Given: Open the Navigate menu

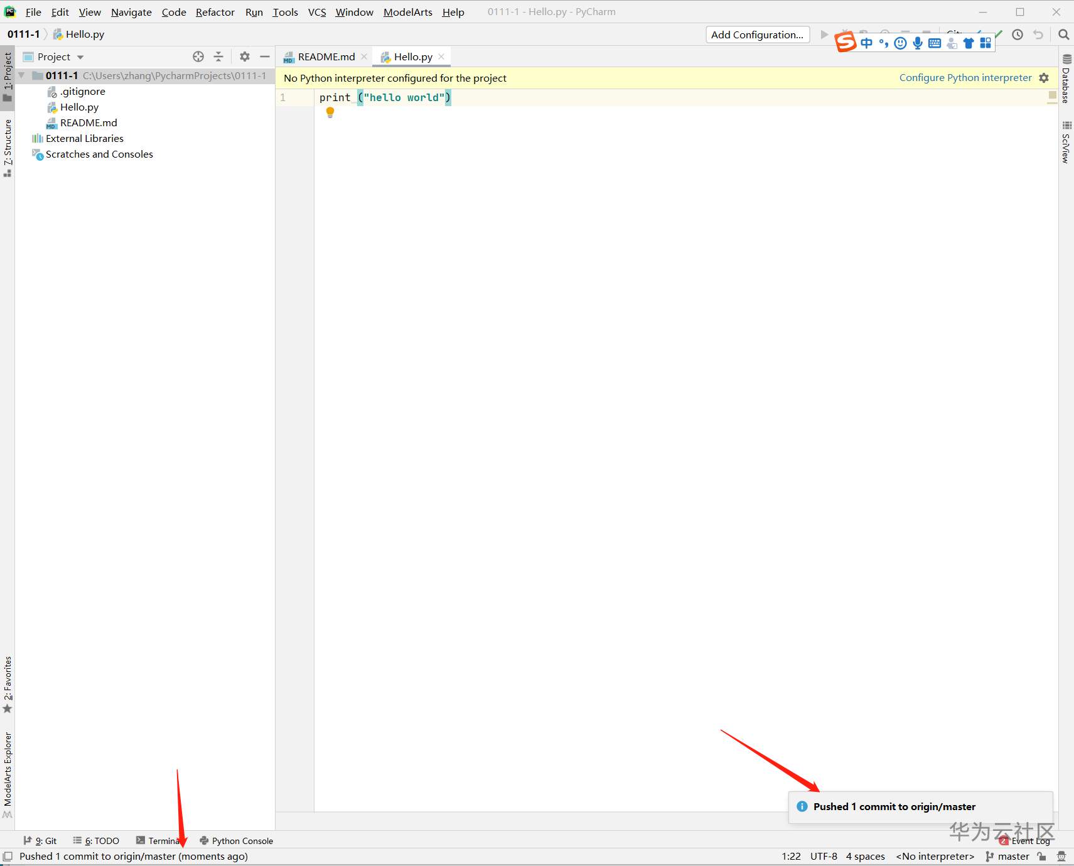Looking at the screenshot, I should click(131, 12).
